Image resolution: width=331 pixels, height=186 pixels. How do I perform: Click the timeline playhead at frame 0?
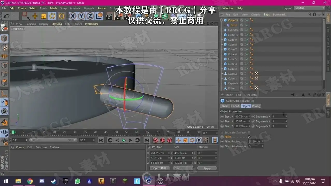click(x=13, y=133)
